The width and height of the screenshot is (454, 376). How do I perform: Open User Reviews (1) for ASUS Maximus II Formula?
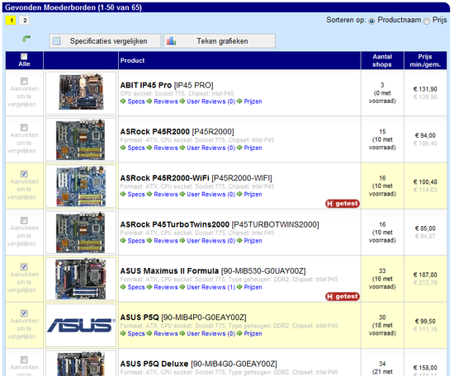coord(210,287)
